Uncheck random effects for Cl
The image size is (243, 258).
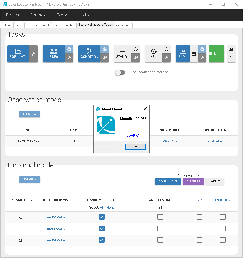102,240
